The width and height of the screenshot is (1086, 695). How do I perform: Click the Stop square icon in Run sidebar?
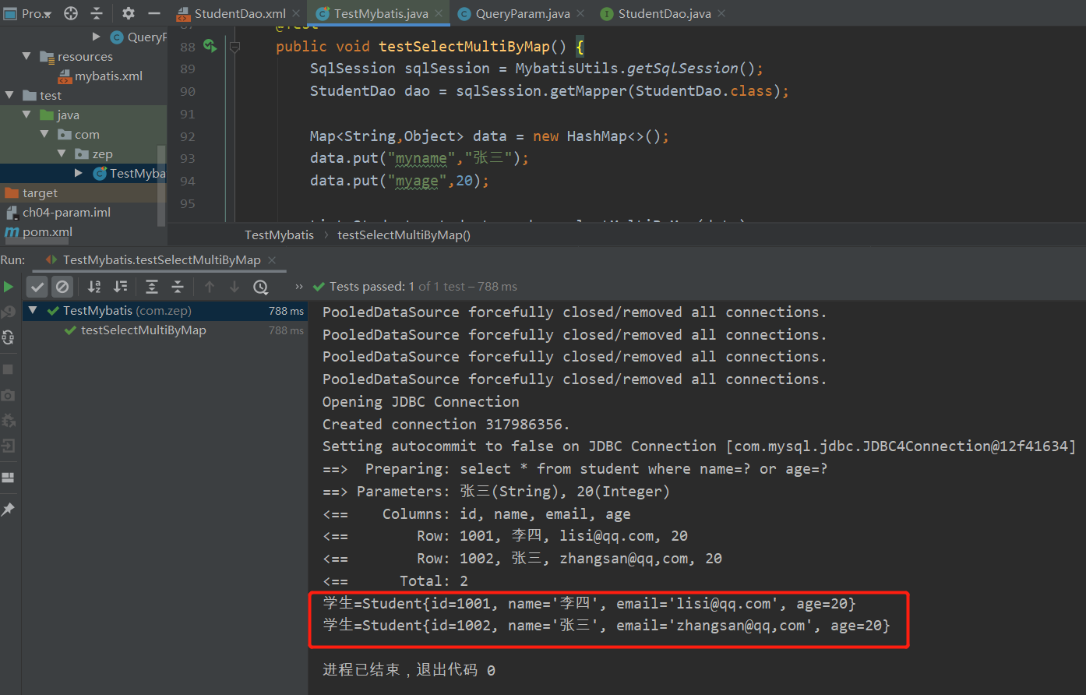click(x=9, y=369)
